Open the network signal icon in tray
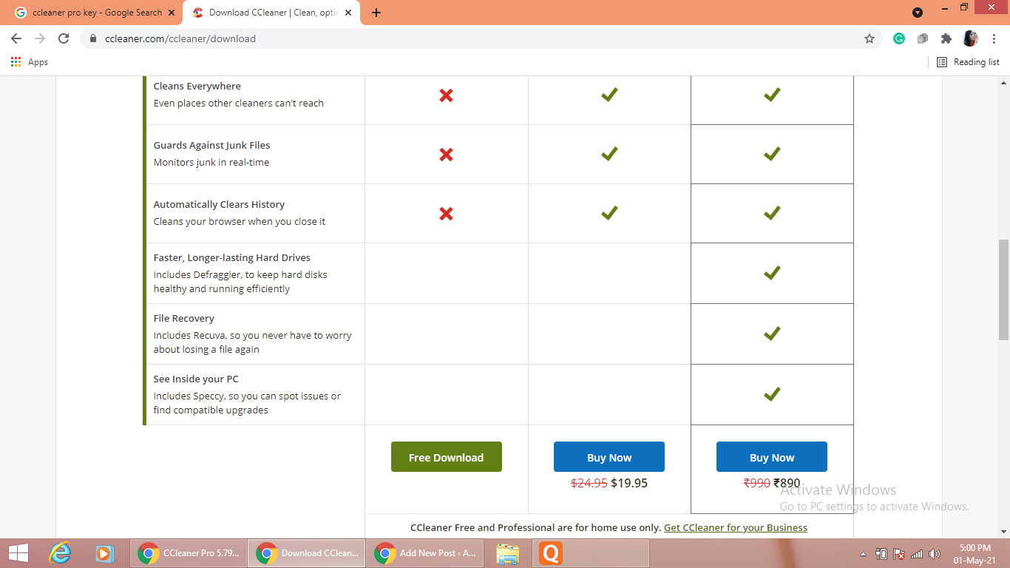The image size is (1010, 568). point(917,553)
